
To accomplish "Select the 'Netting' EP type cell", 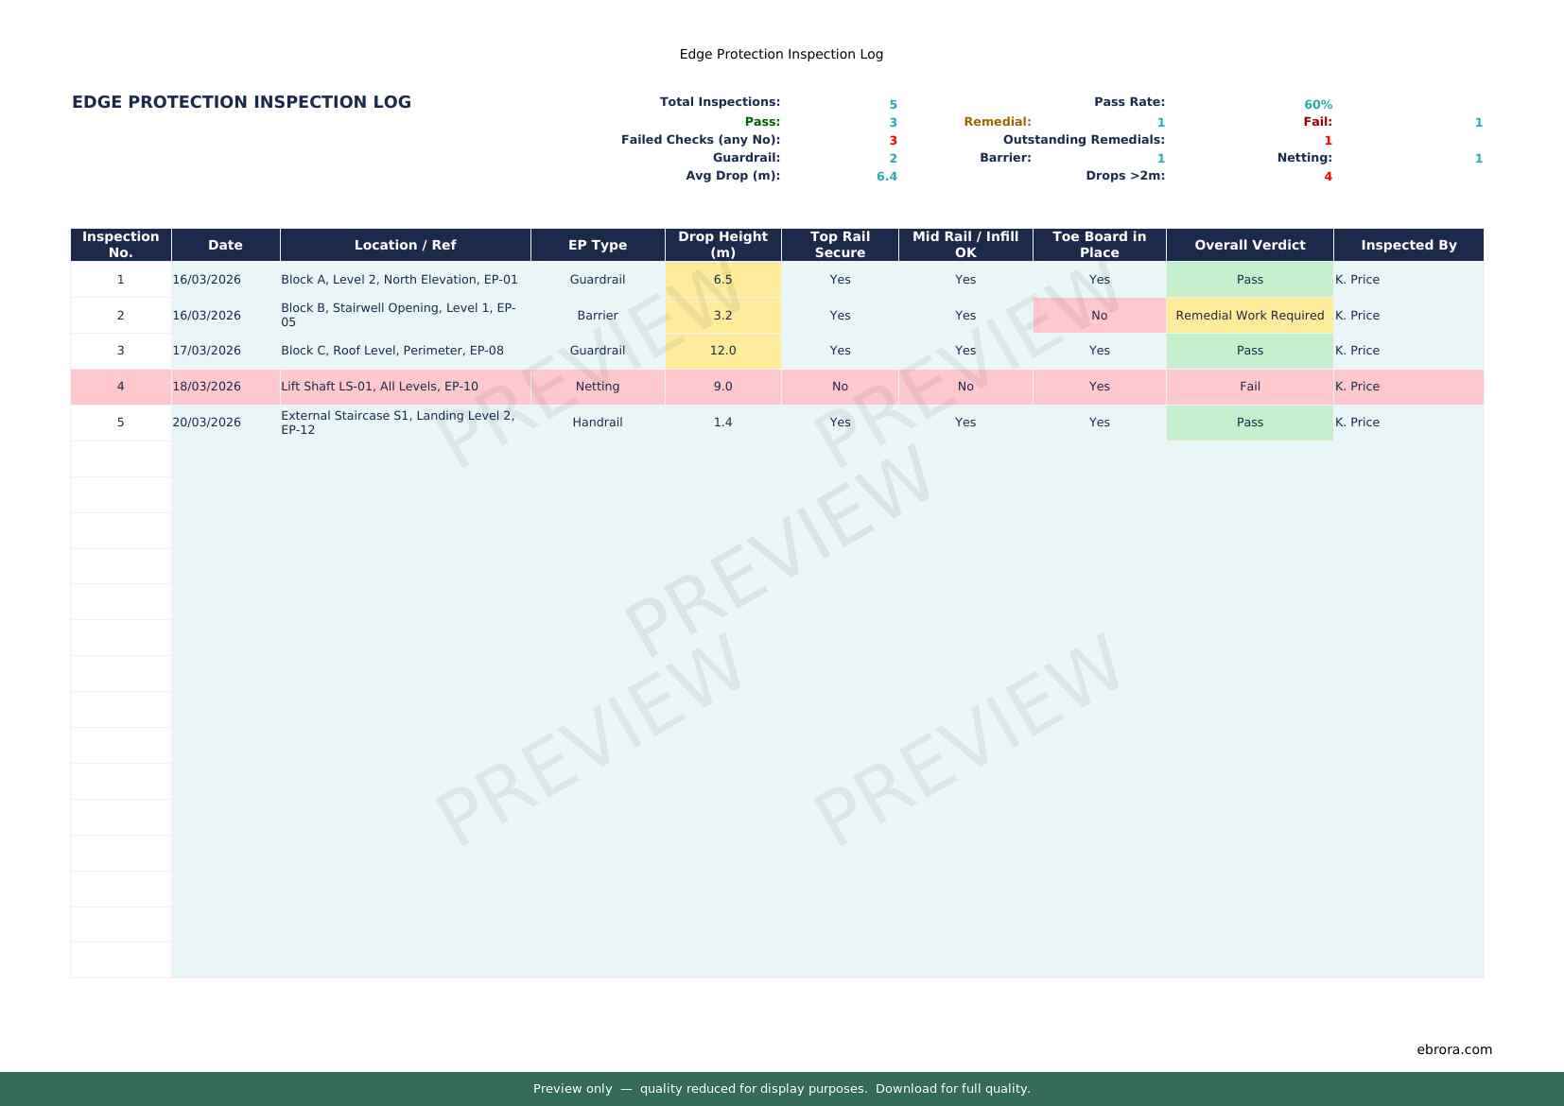I will tap(598, 387).
